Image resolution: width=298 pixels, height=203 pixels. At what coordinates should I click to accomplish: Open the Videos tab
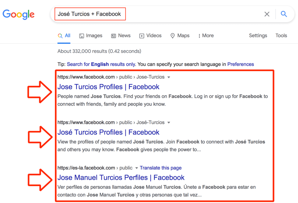[x=150, y=36]
